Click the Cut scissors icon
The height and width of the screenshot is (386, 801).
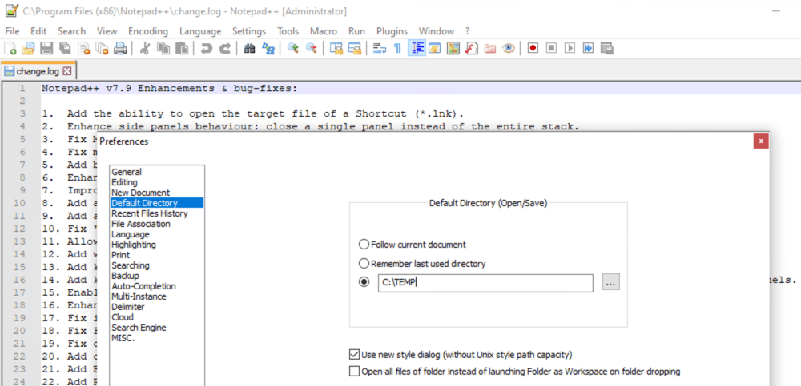coord(144,49)
